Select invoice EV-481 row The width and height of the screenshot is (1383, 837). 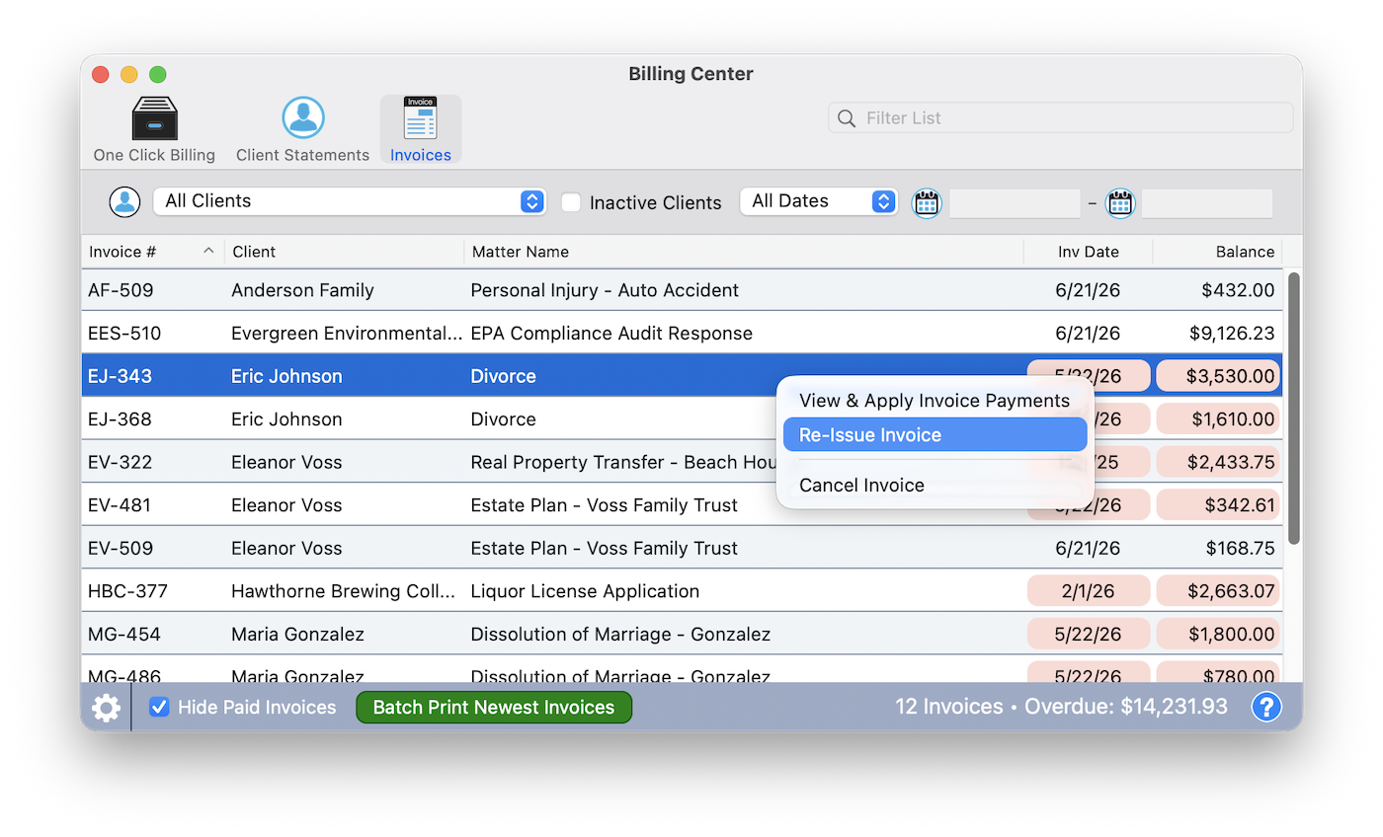[x=682, y=505]
